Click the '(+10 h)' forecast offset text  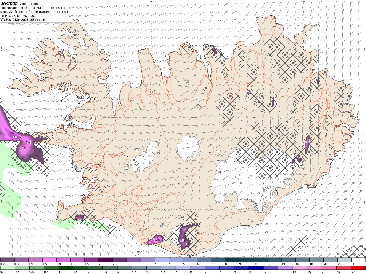coord(41,20)
